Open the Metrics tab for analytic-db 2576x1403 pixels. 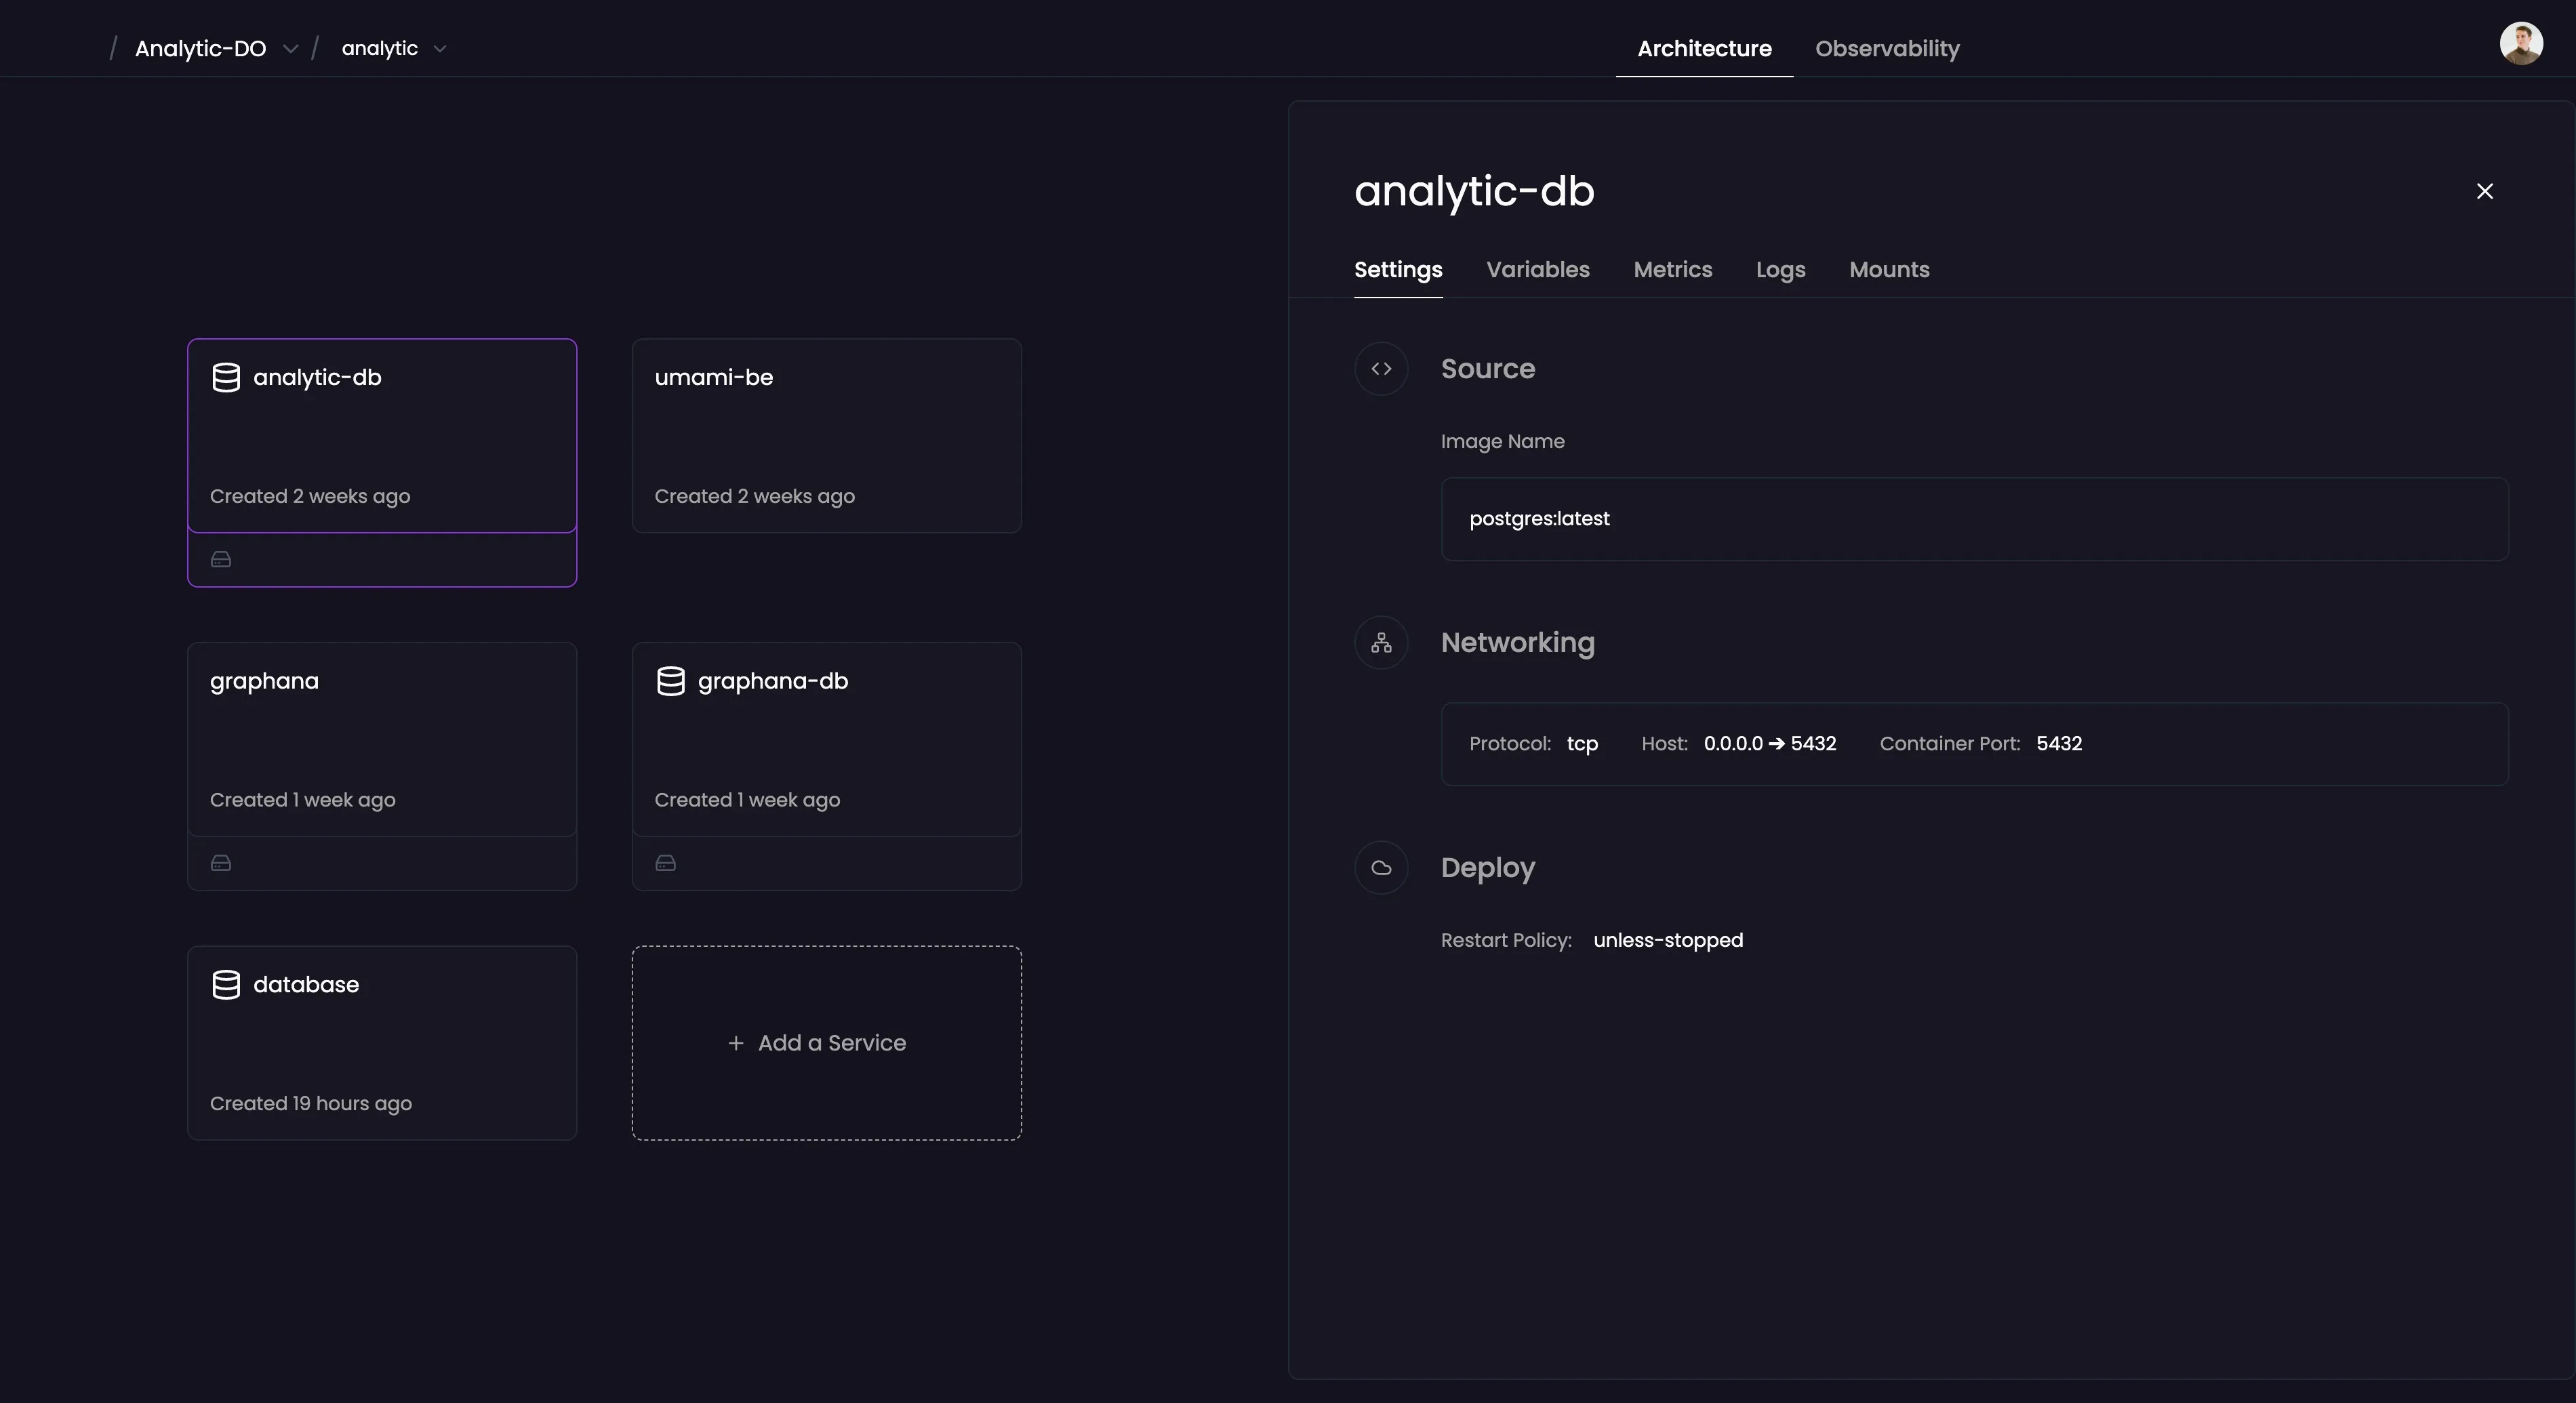pos(1672,270)
